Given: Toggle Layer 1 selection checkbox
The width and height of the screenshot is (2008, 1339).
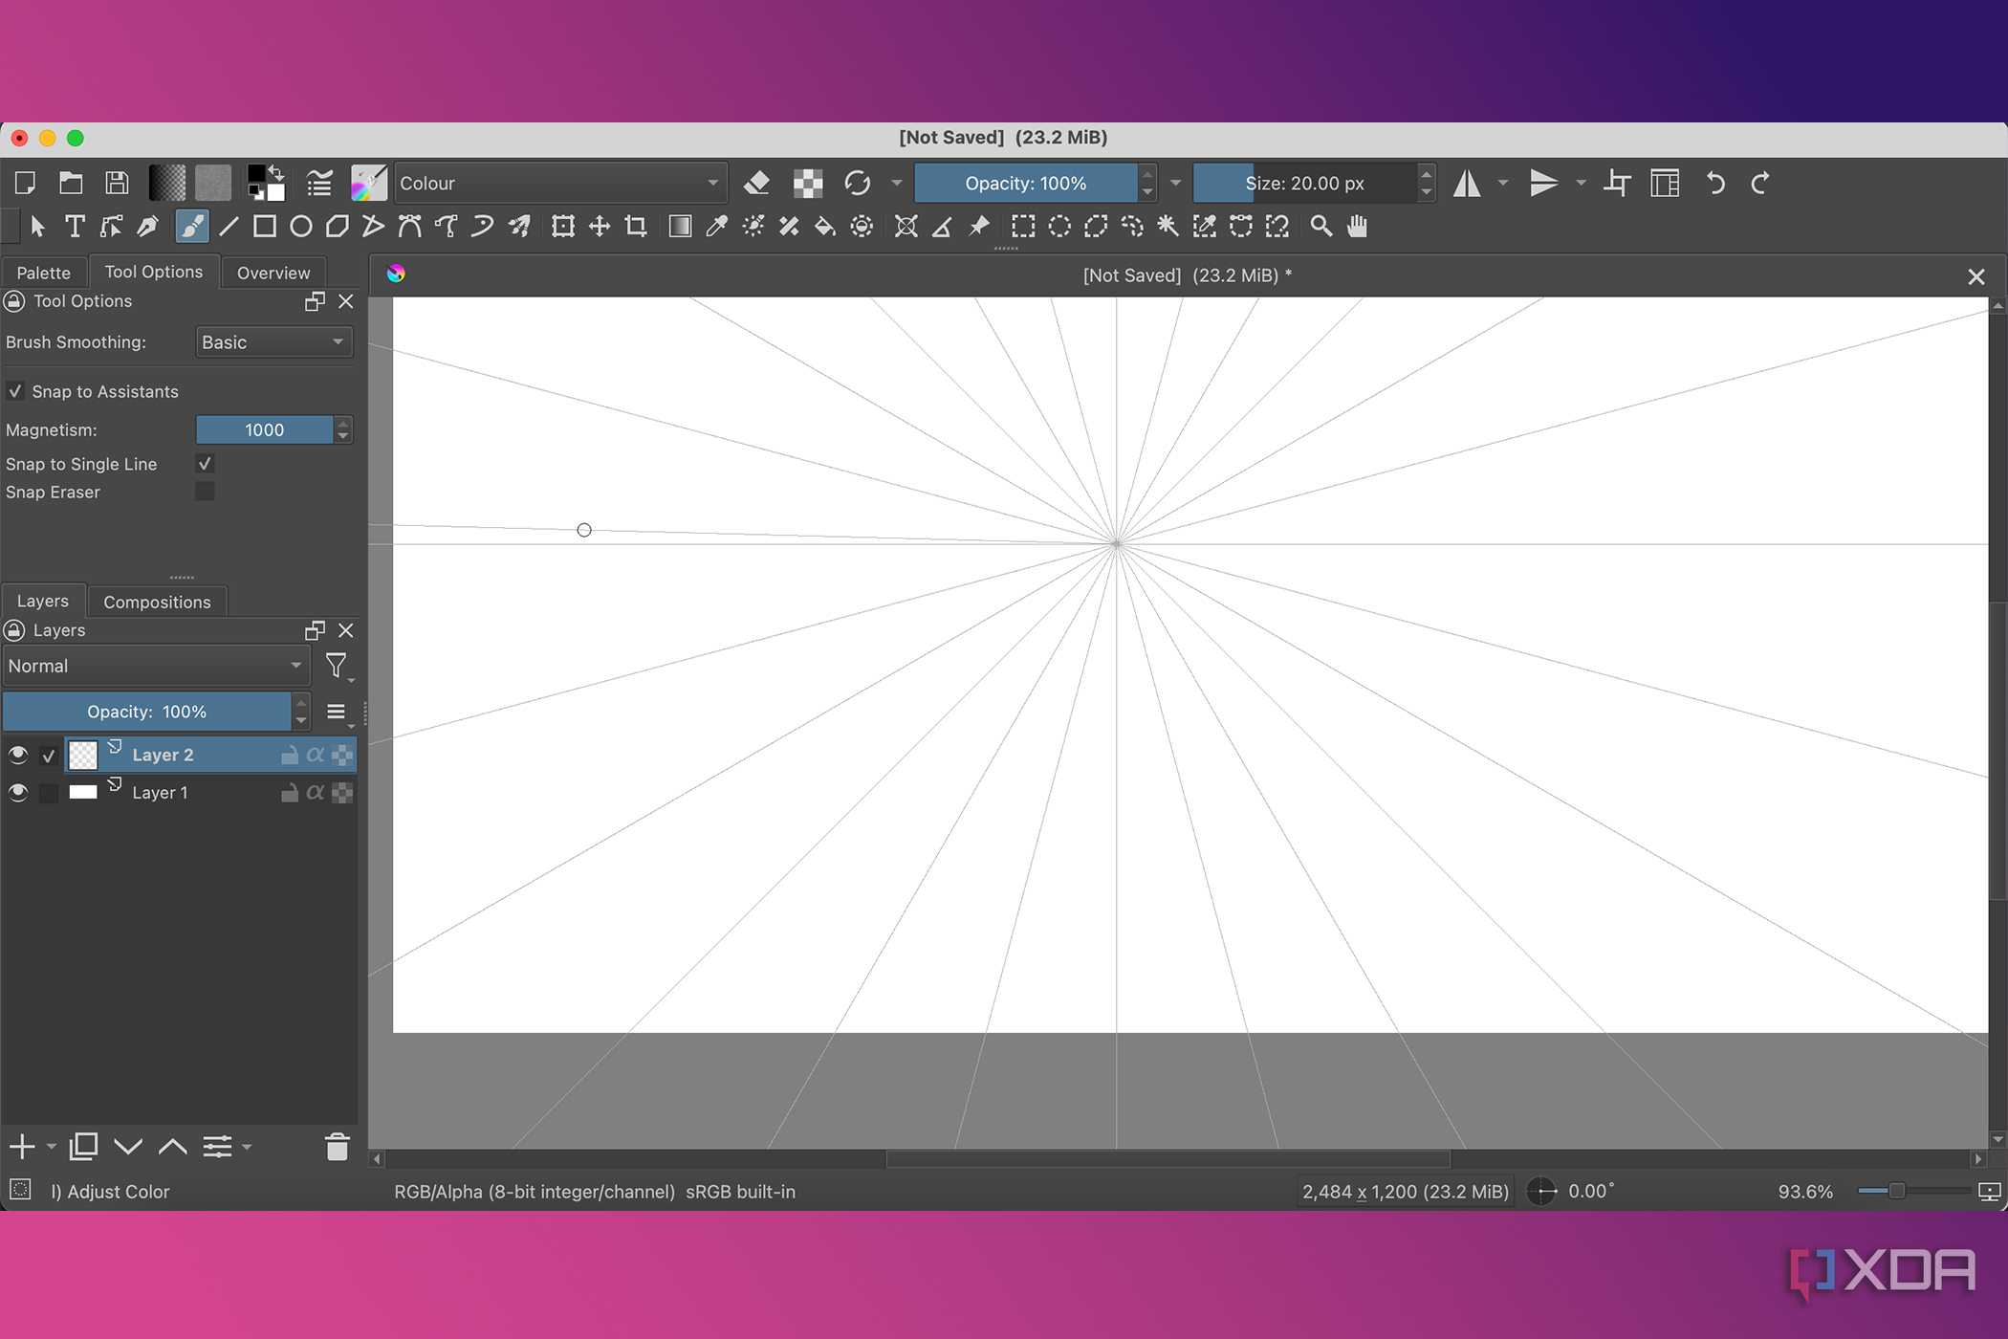Looking at the screenshot, I should tap(49, 793).
